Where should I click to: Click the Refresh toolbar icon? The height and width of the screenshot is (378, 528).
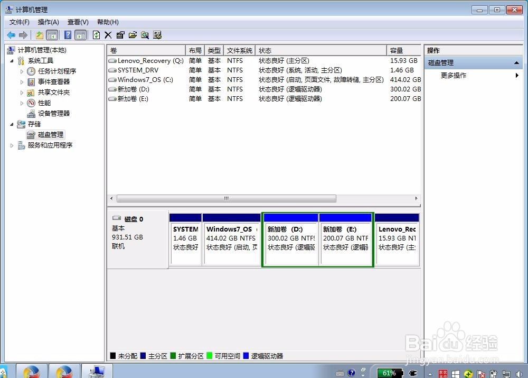[x=96, y=35]
